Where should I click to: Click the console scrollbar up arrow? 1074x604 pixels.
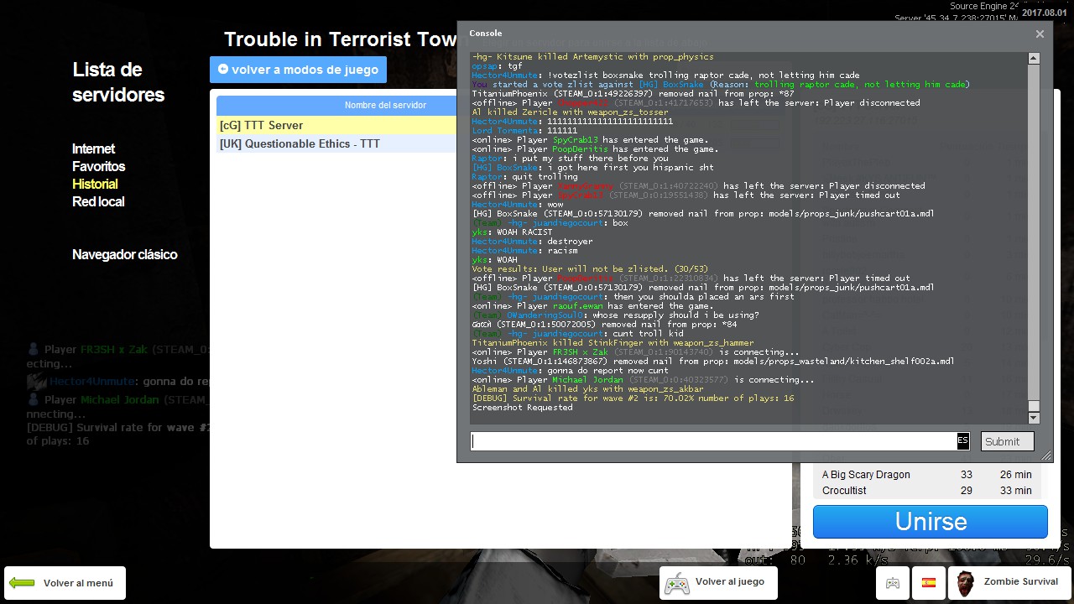point(1034,59)
